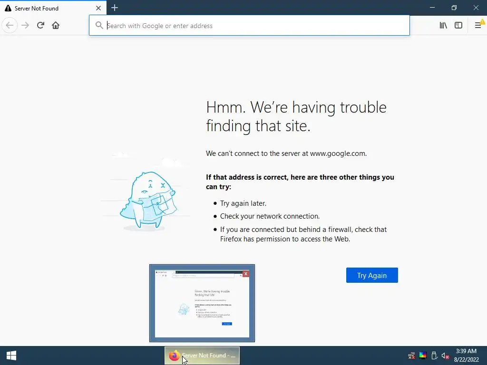Screen dimensions: 487x365
Task: Open the network status tray icon
Action: tap(411, 355)
